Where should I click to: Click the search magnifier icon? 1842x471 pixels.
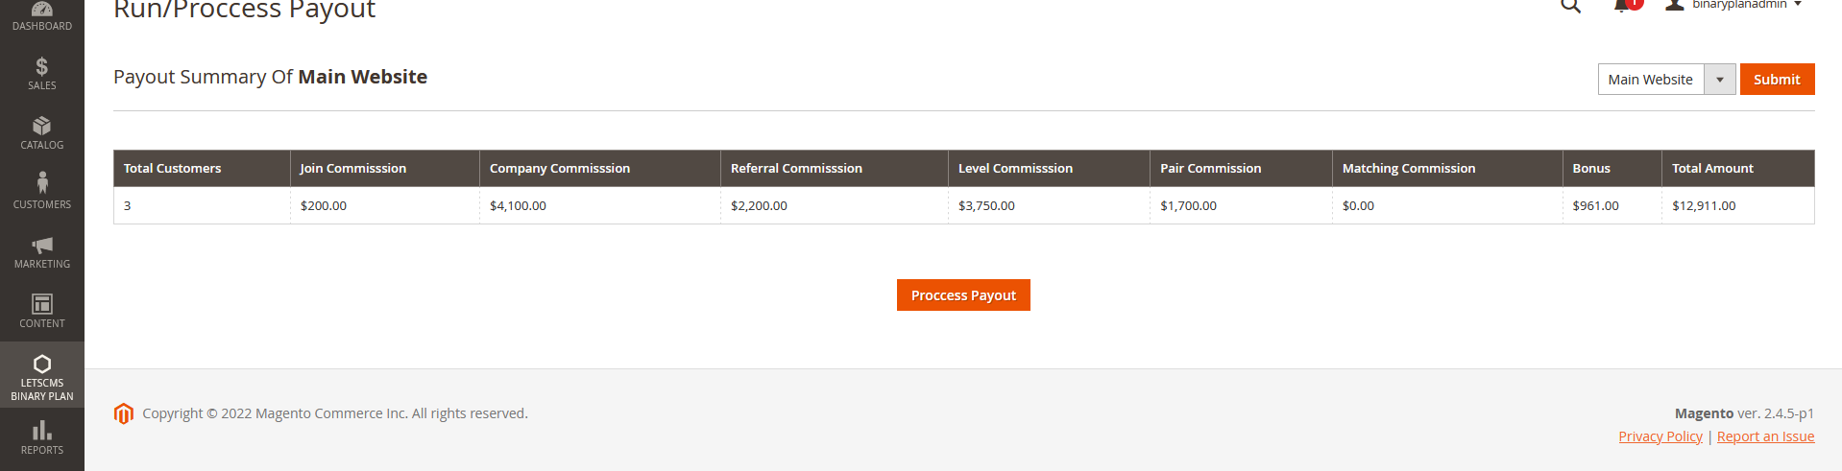[x=1570, y=6]
